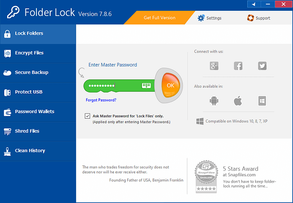Click the Apple platform icon
The height and width of the screenshot is (203, 293).
[x=238, y=101]
